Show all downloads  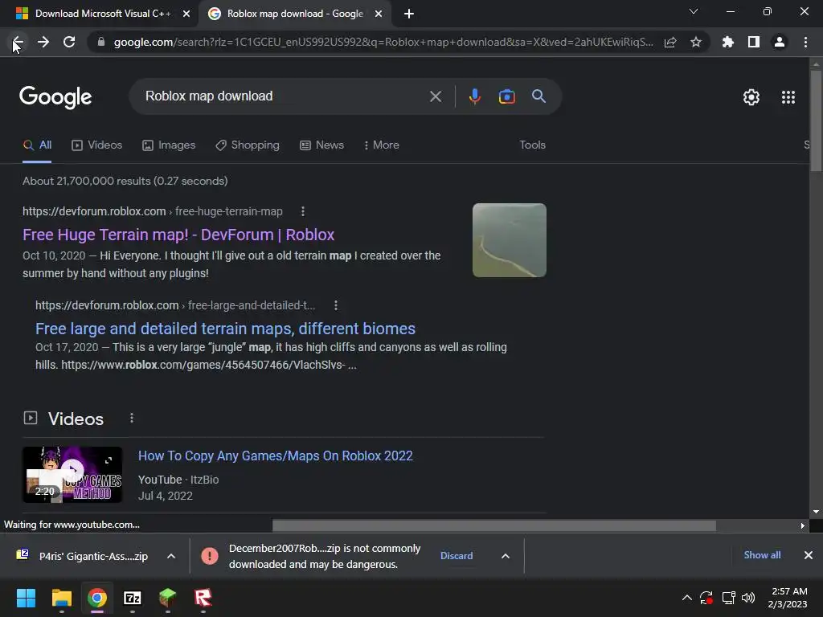coord(762,555)
